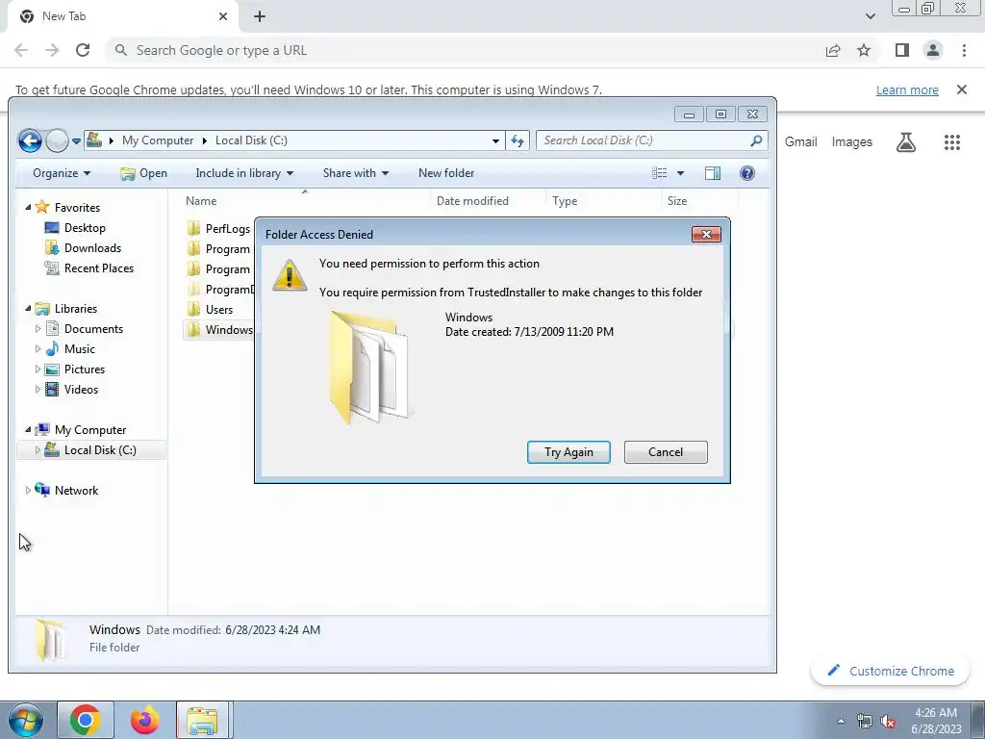Sort by the Date modified column
Viewport: 985px width, 739px height.
click(472, 201)
